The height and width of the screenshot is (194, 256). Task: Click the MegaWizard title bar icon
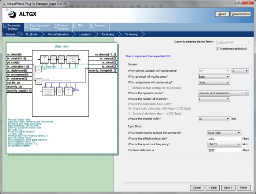(x=4, y=4)
